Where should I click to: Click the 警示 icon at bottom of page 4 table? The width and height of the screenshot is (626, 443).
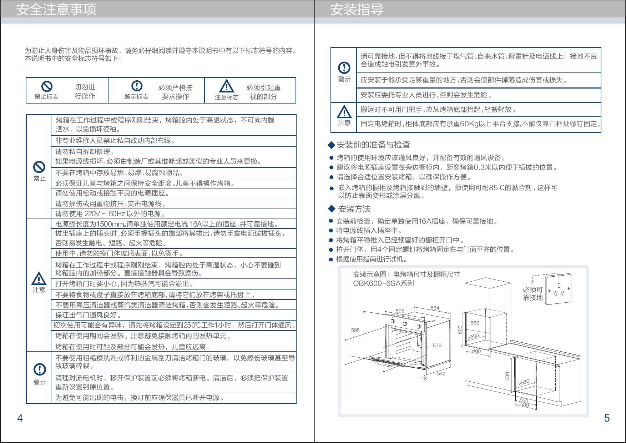click(x=40, y=369)
